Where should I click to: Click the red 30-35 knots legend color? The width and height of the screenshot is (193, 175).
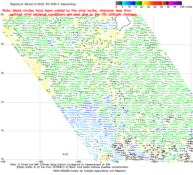point(158,3)
